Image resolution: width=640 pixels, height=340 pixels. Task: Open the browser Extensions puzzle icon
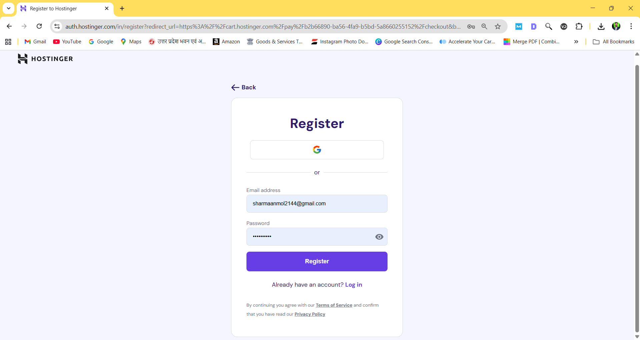[579, 26]
